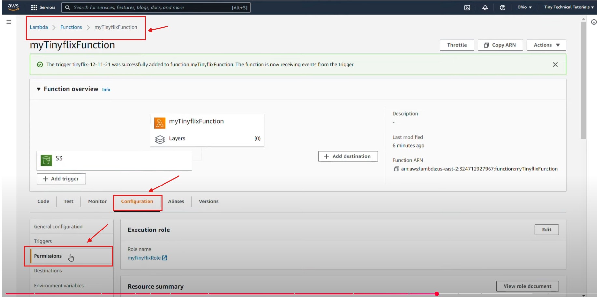Expand the Tiny Technical Tutorials account menu
This screenshot has height=297, width=597.
tap(569, 7)
